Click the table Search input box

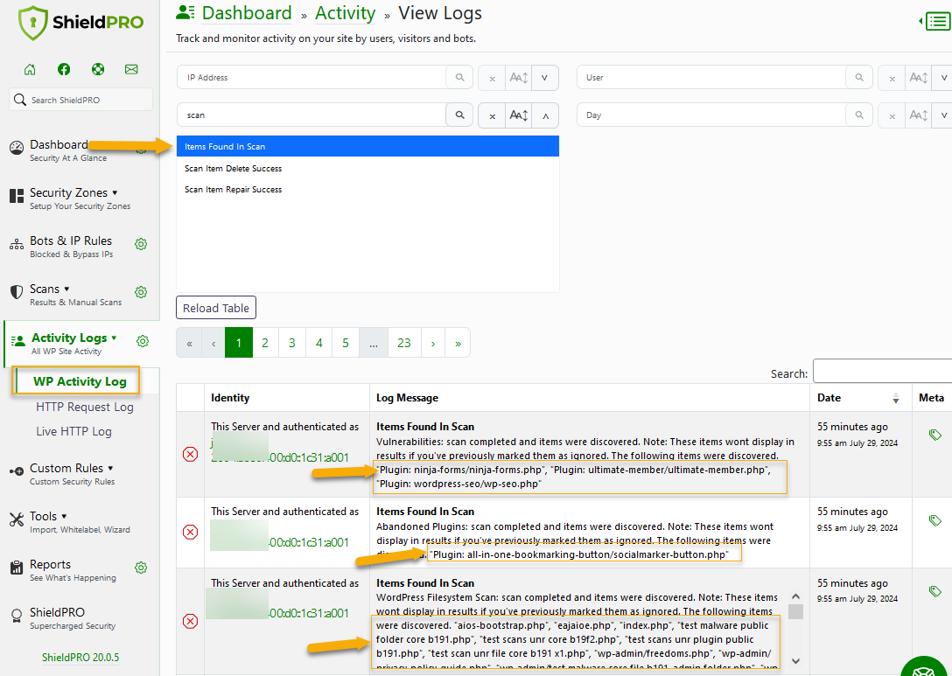coord(882,372)
